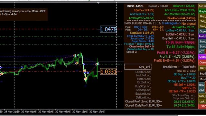Click the To BE Sell=24pips text
This screenshot has height=116, width=206.
coord(181,47)
